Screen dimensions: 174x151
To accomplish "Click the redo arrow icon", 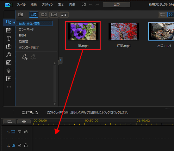I will click(97, 5).
